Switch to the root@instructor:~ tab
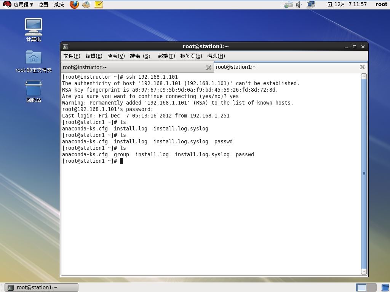Screen dimensions: 390x292 click(x=137, y=67)
